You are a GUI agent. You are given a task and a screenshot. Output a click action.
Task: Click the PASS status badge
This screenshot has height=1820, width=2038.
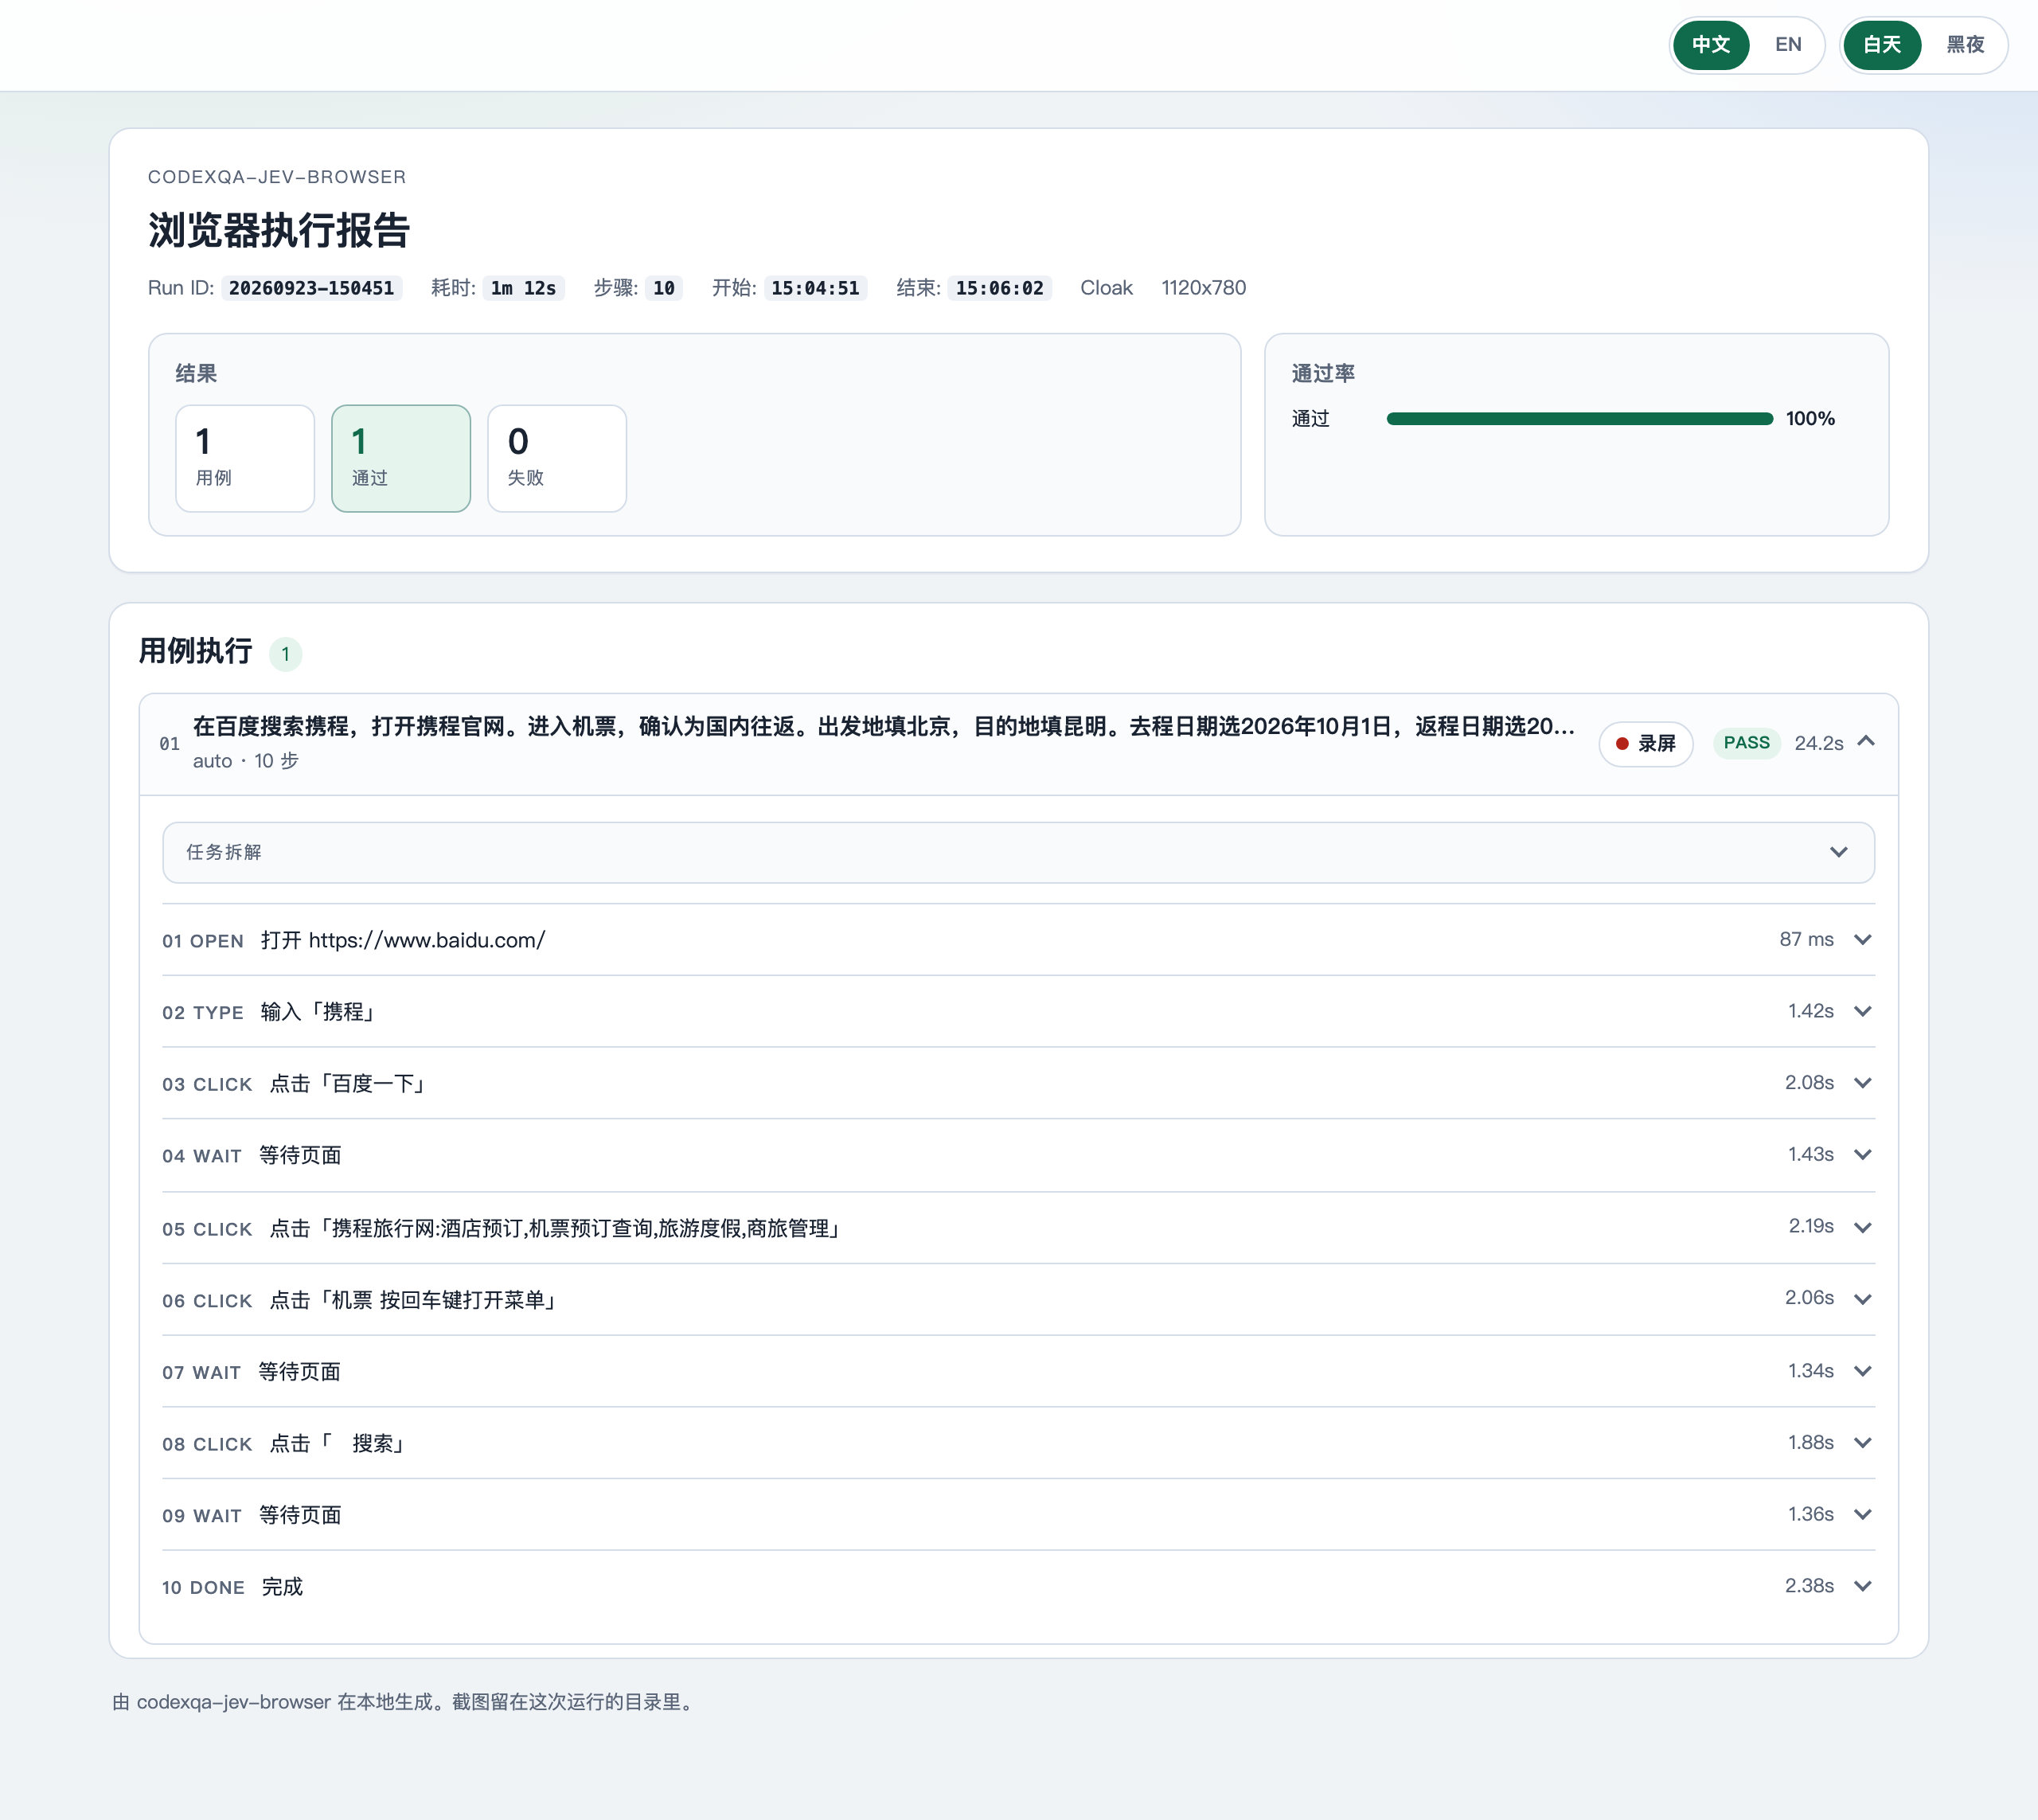point(1746,743)
